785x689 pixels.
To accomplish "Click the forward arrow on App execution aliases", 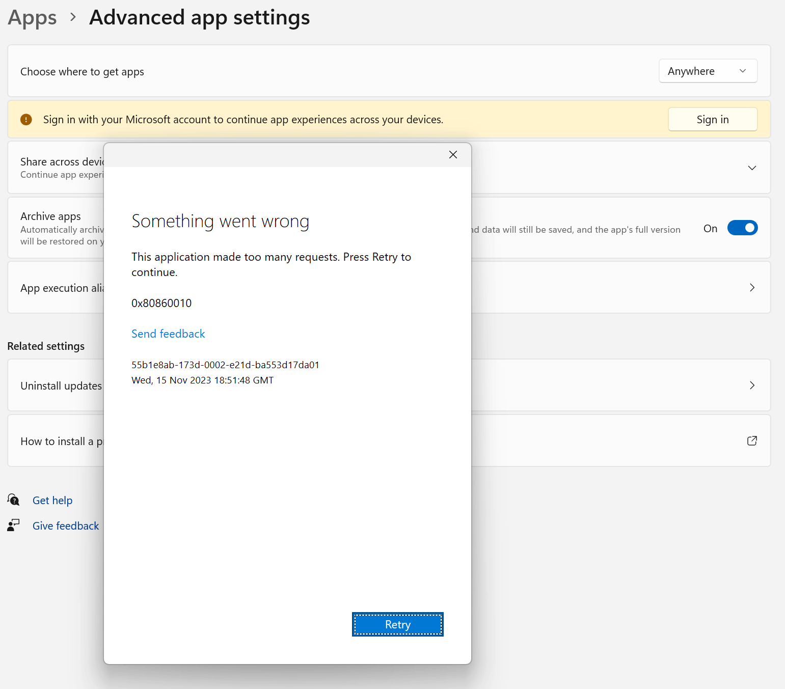I will click(x=752, y=288).
